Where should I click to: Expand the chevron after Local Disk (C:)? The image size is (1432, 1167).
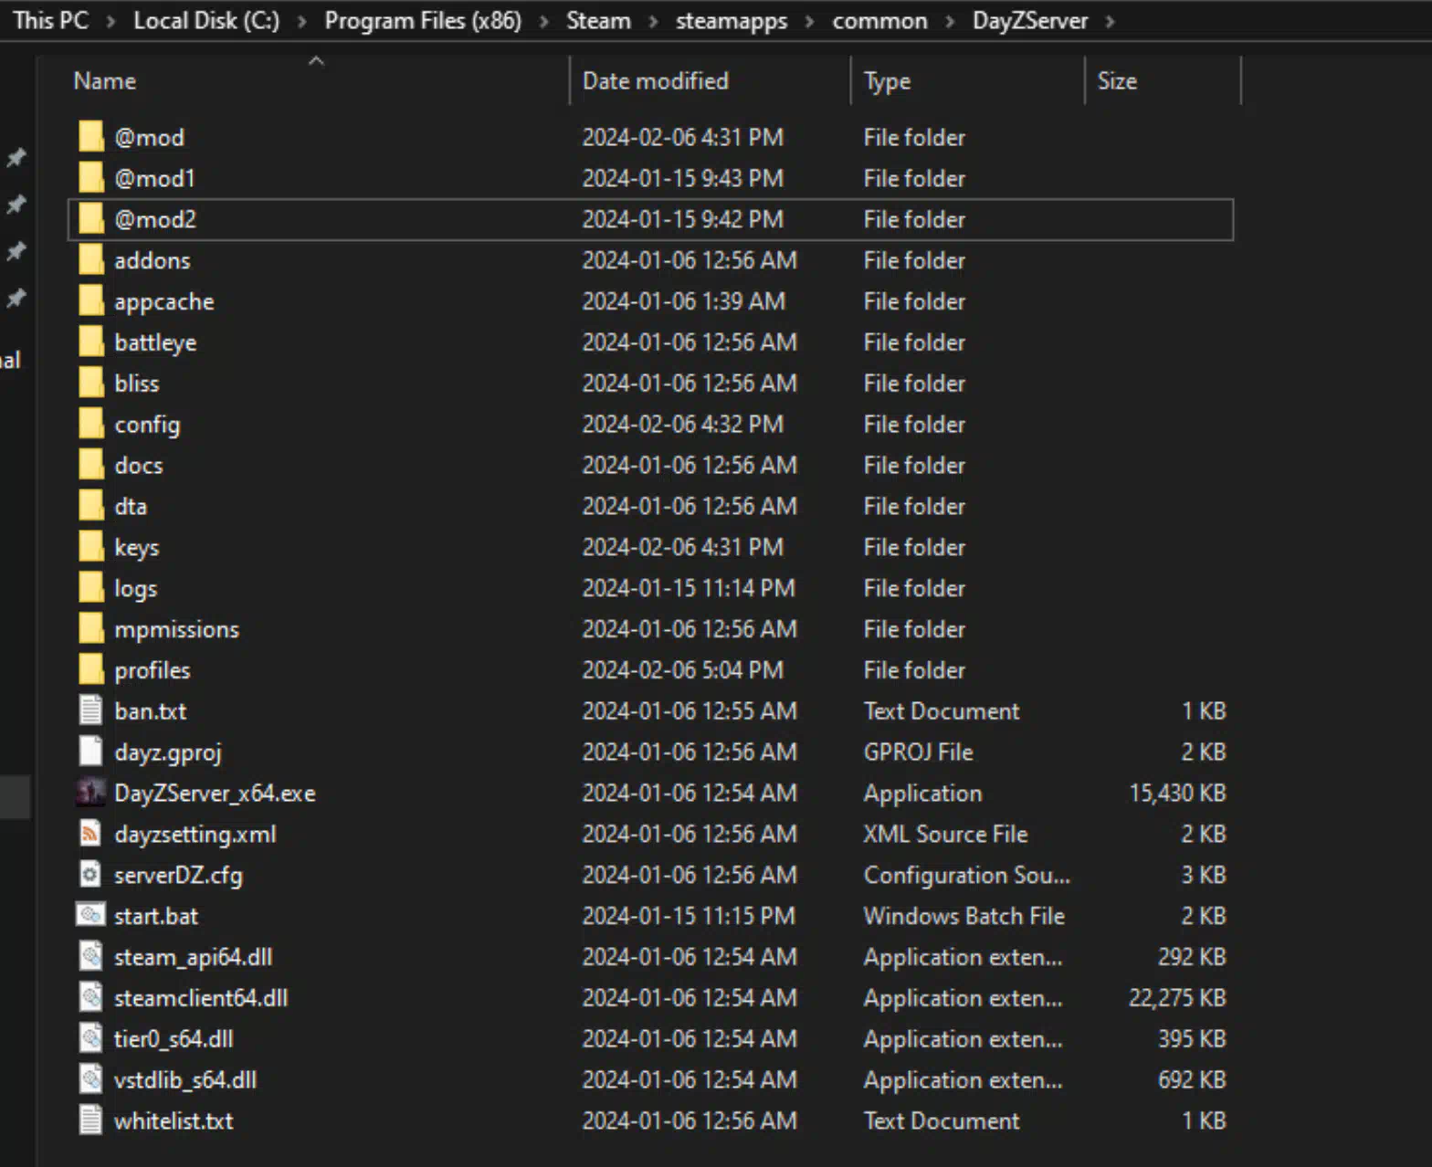click(x=301, y=21)
